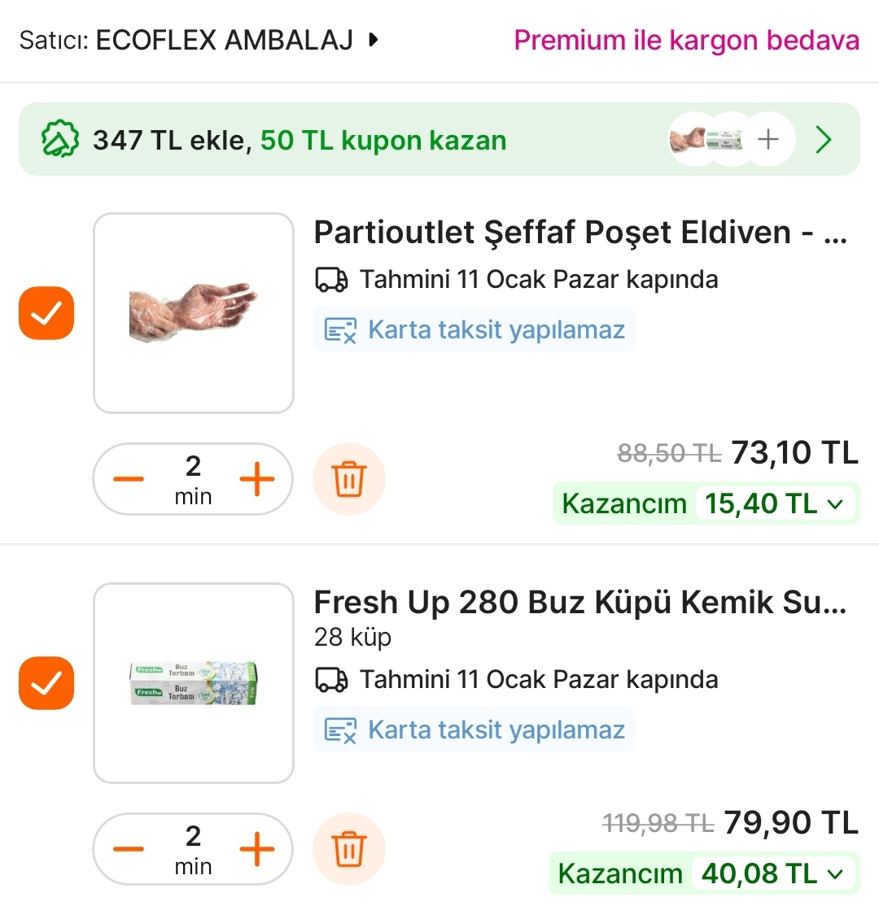
Task: Tap the first Karta taksit yapılamaz badge
Action: click(474, 329)
